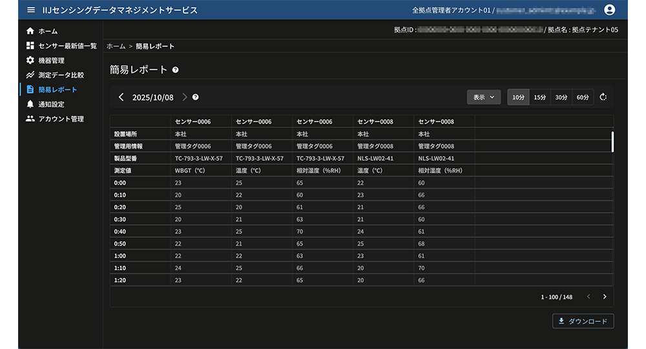
Task: Expand the 表示 dropdown
Action: coord(484,97)
